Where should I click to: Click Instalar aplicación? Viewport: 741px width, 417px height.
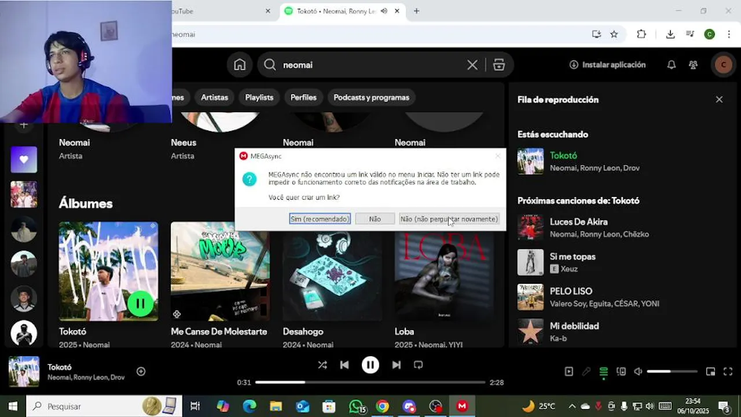tap(607, 65)
